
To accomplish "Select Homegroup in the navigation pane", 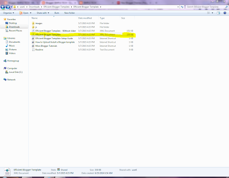I will click(x=13, y=61).
